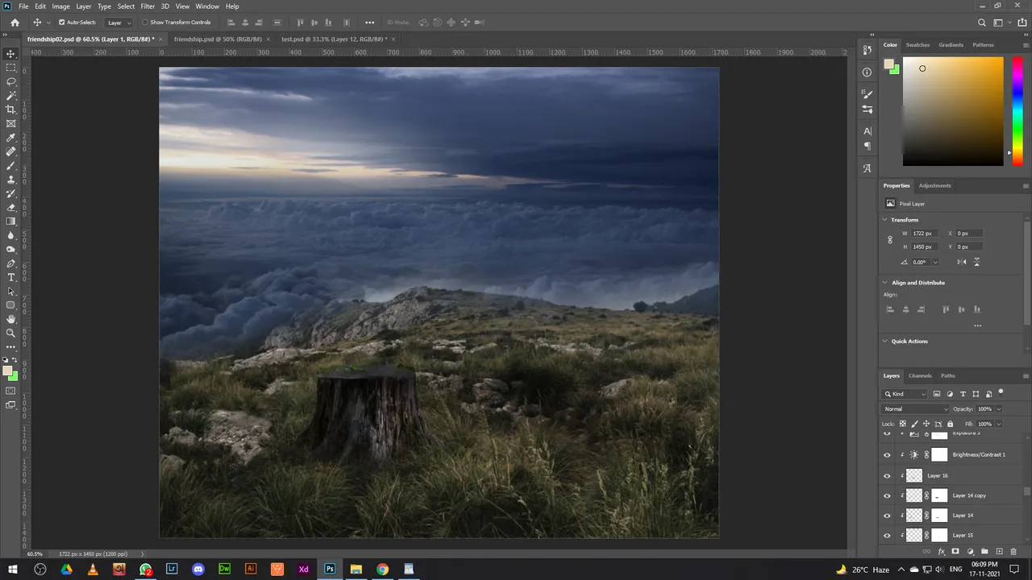Toggle the Auto-Select checkbox
Image resolution: width=1032 pixels, height=580 pixels.
point(62,23)
